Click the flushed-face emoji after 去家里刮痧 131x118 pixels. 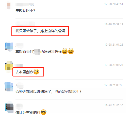36,72
